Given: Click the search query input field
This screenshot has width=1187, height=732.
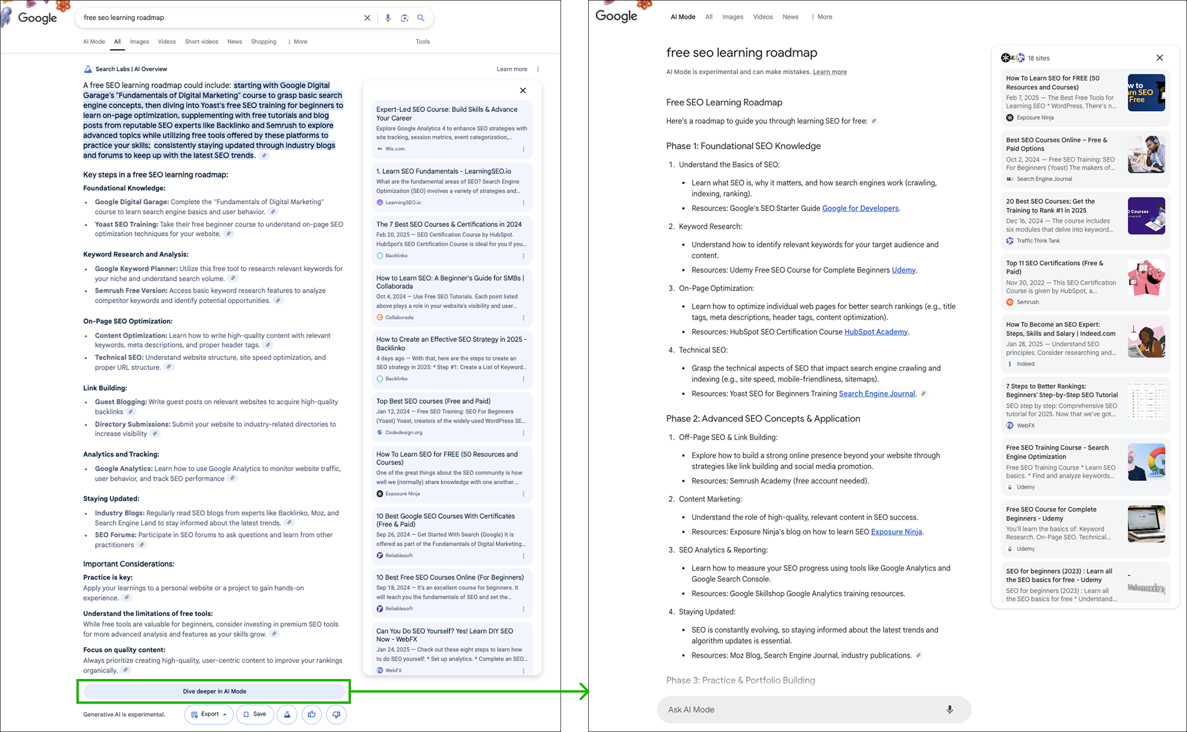Looking at the screenshot, I should [x=220, y=18].
